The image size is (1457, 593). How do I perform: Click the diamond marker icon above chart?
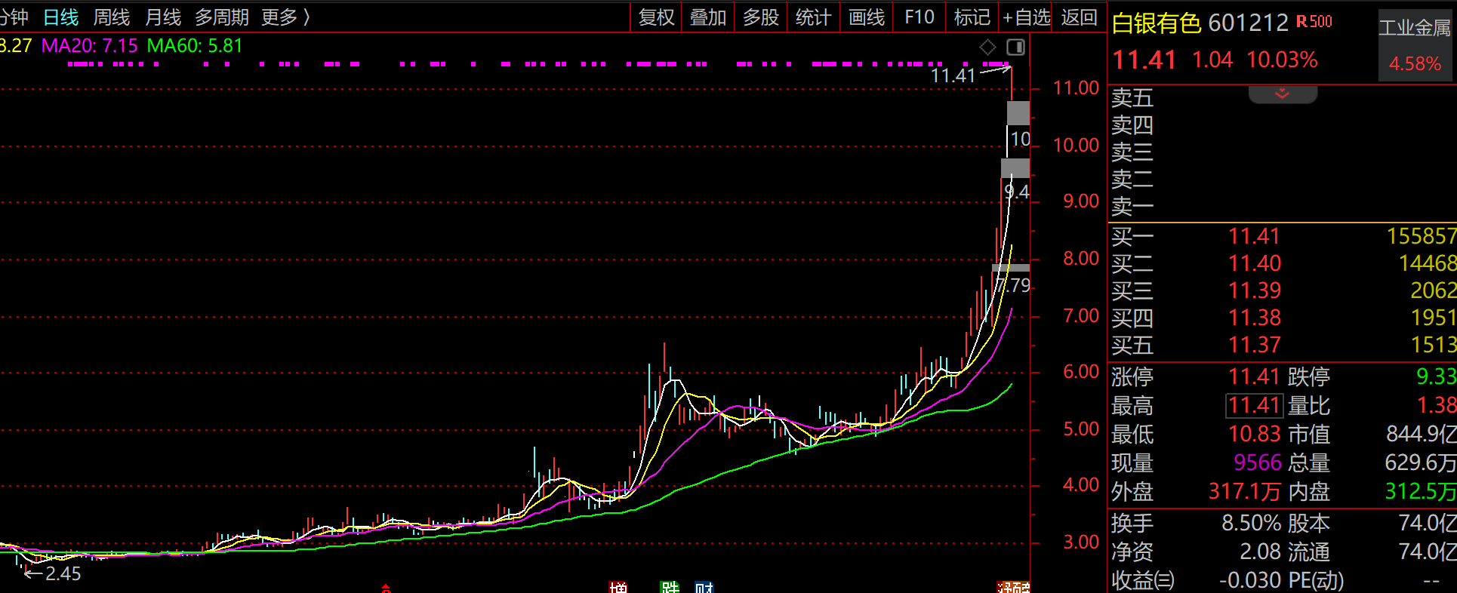987,48
